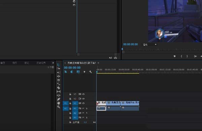Toggle V1 track targeting button
The height and width of the screenshot is (131, 202).
click(75, 103)
